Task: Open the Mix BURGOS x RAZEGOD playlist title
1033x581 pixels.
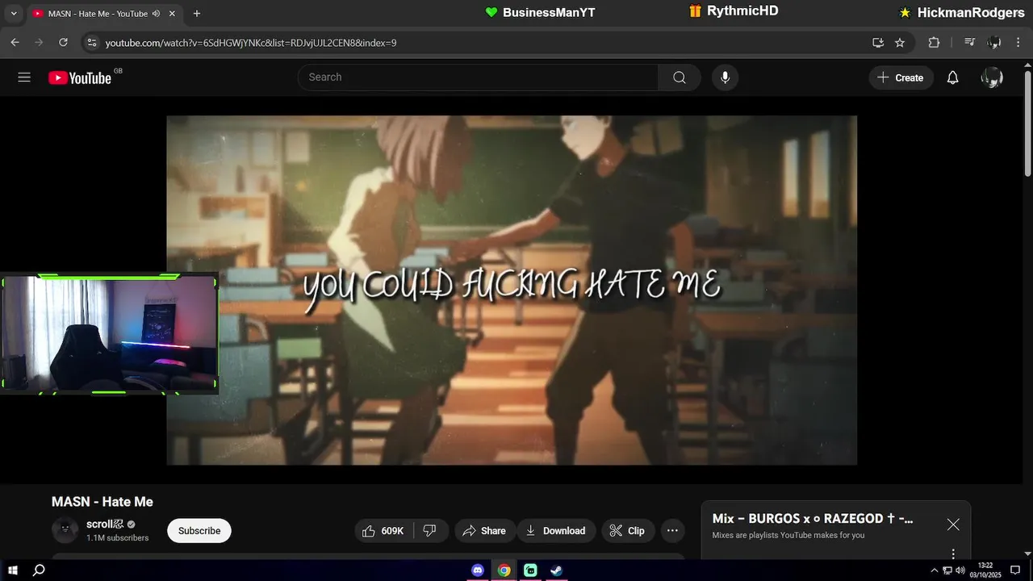Action: (x=813, y=519)
